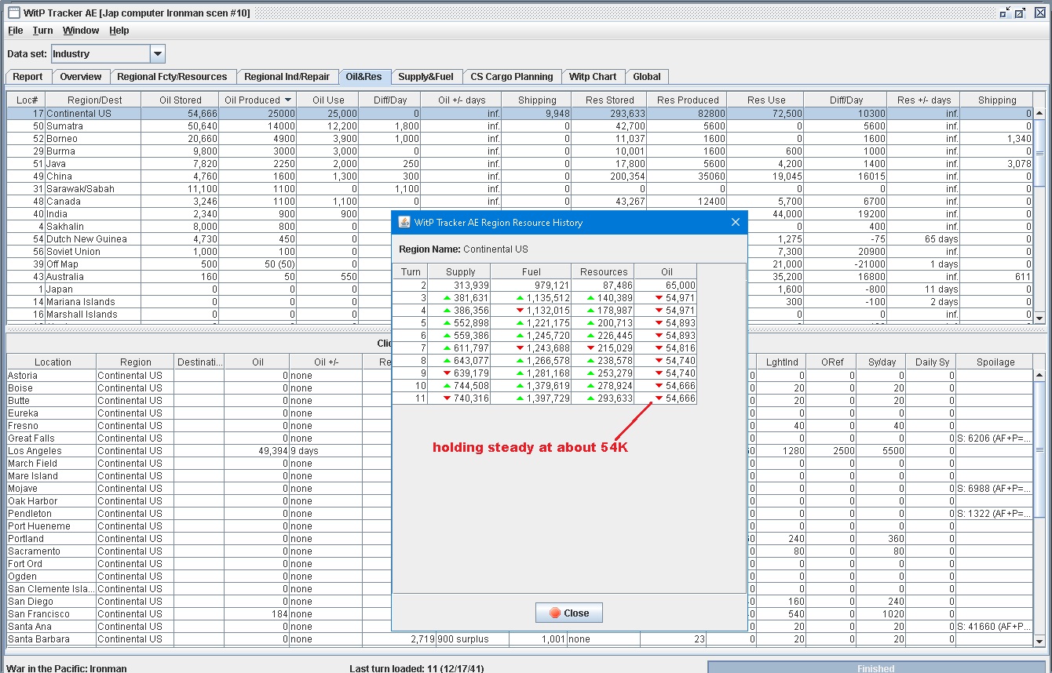Click the Fuel column header in history dialog
The height and width of the screenshot is (673, 1052).
click(x=531, y=272)
